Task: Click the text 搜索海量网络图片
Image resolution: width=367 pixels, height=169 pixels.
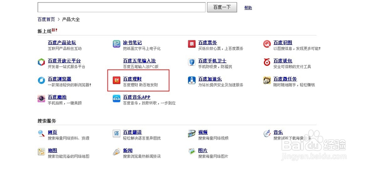Action: [x=213, y=157]
